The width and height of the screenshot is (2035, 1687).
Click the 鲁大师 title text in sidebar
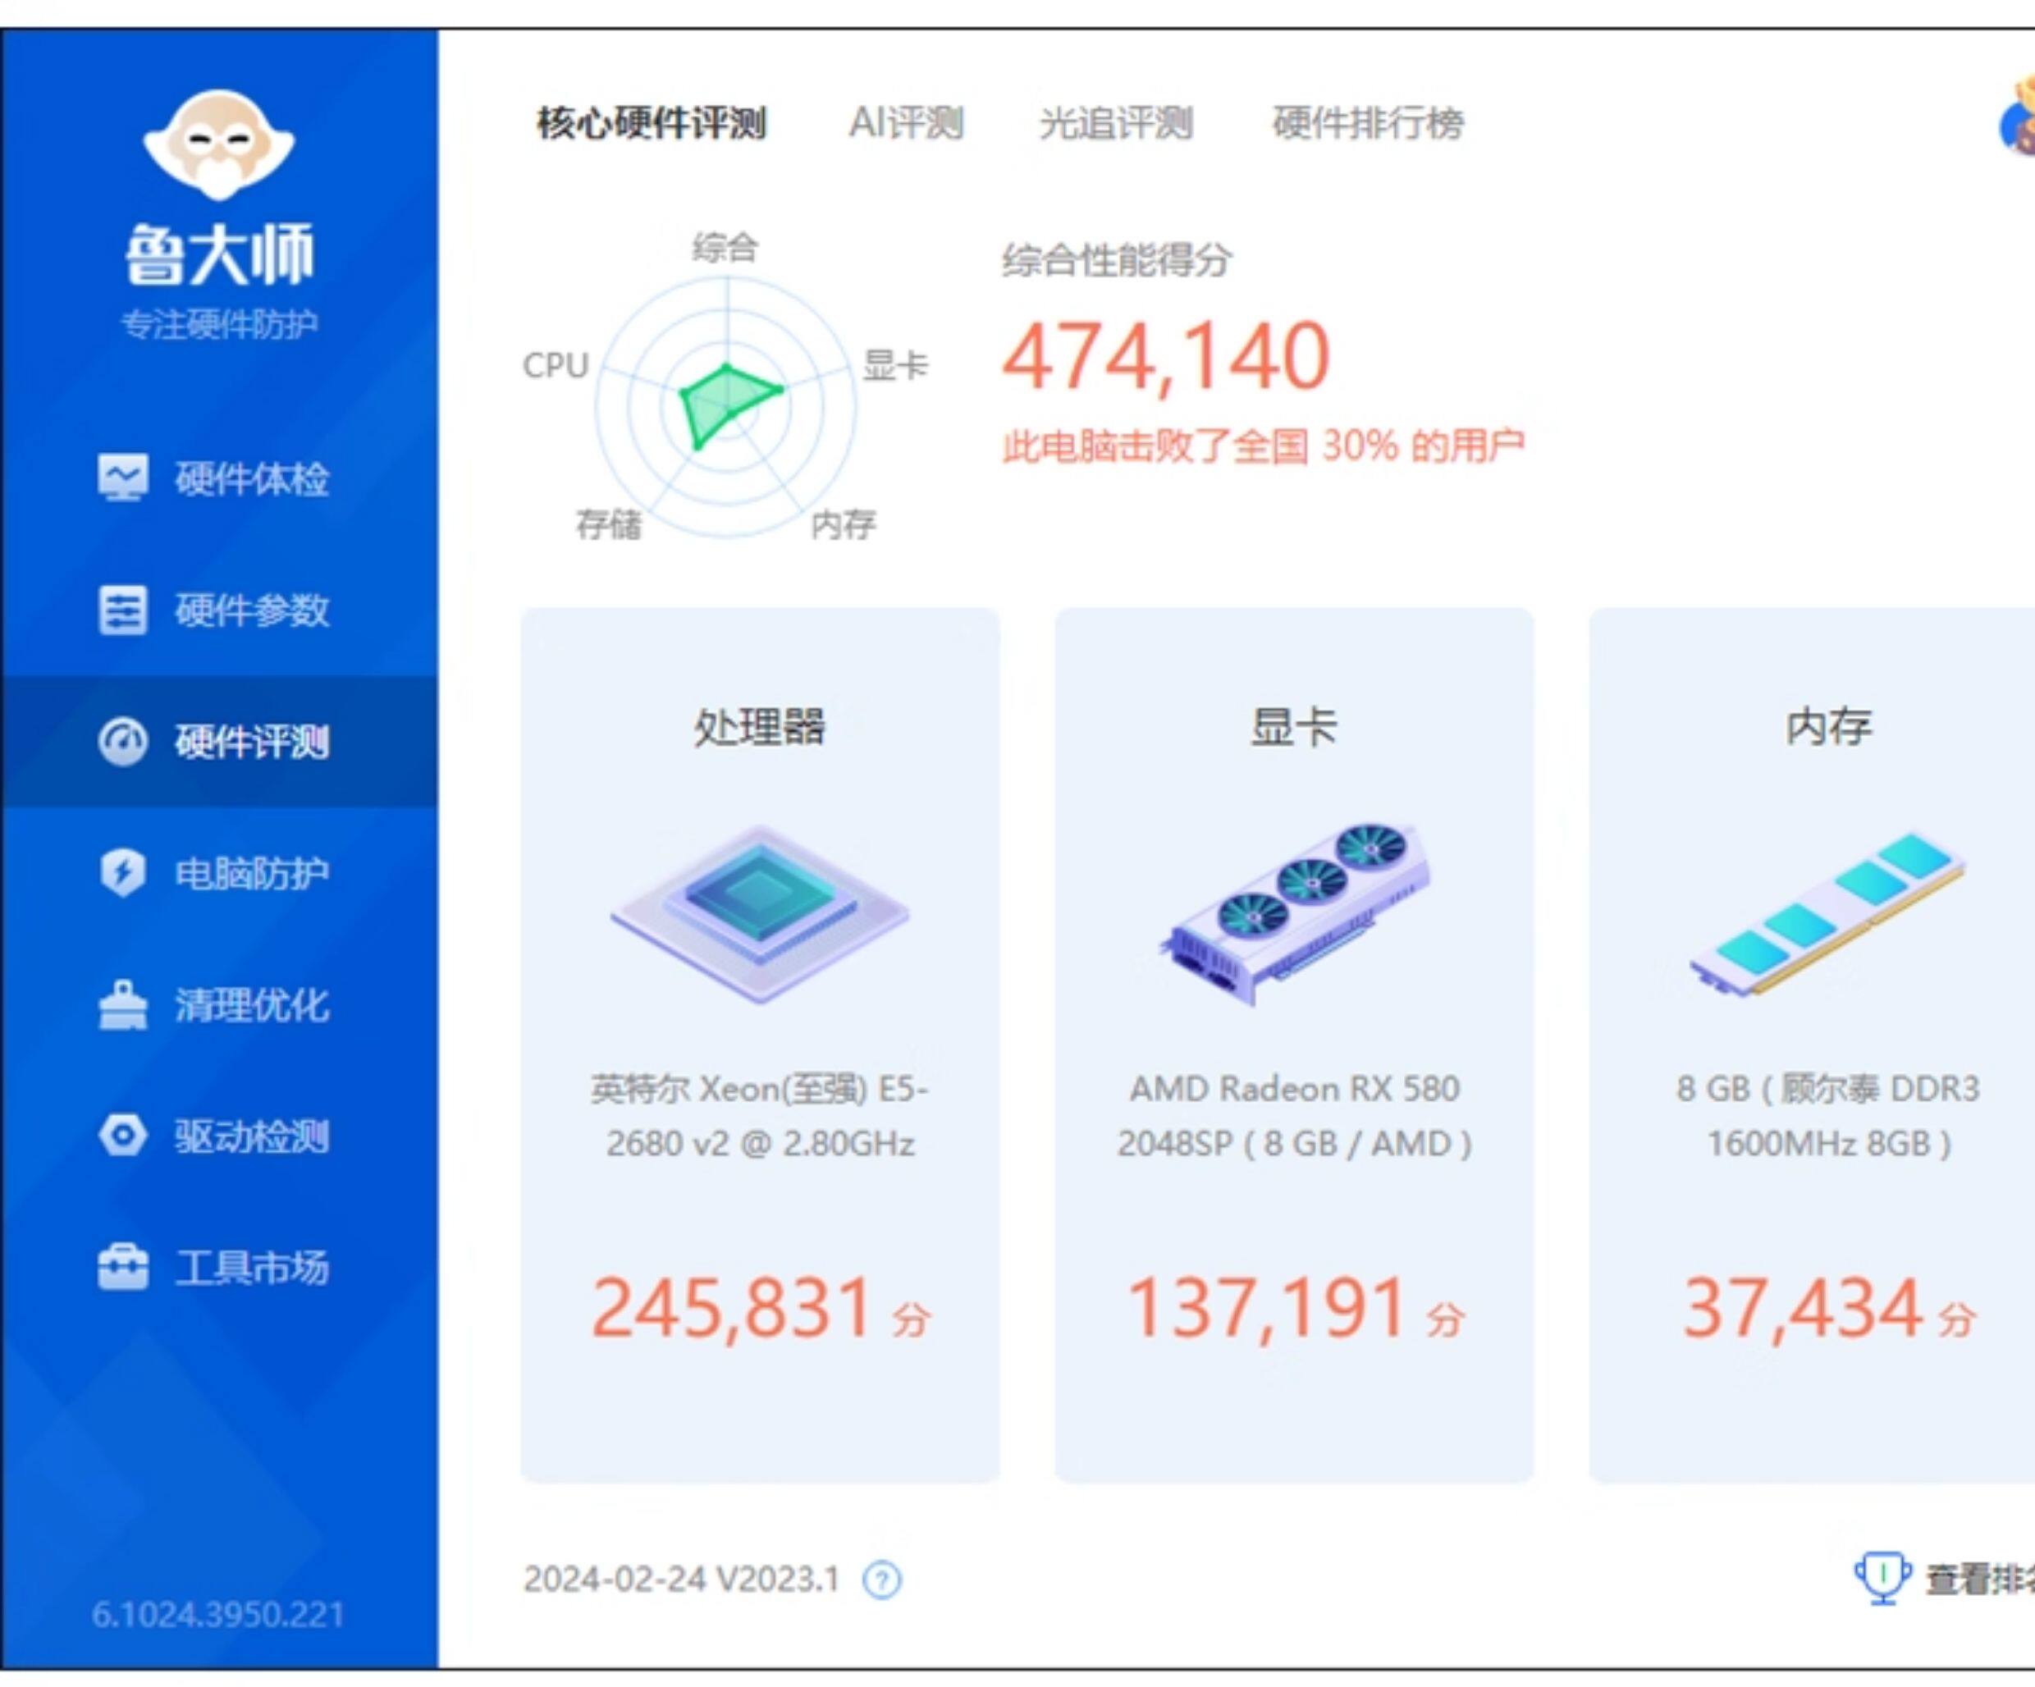tap(219, 254)
